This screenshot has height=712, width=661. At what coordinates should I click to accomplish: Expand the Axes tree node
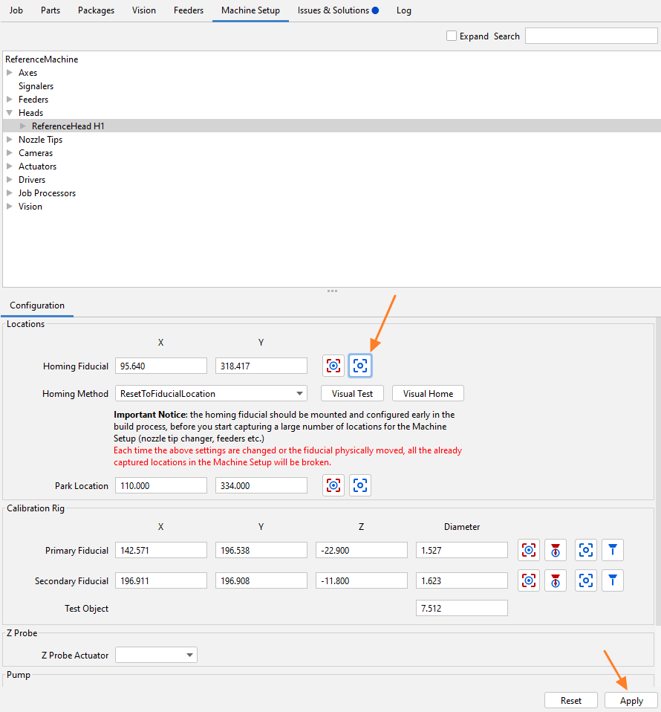[x=10, y=73]
